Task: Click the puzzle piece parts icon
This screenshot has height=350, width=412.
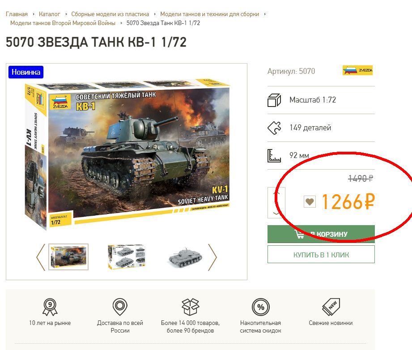Action: (274, 128)
